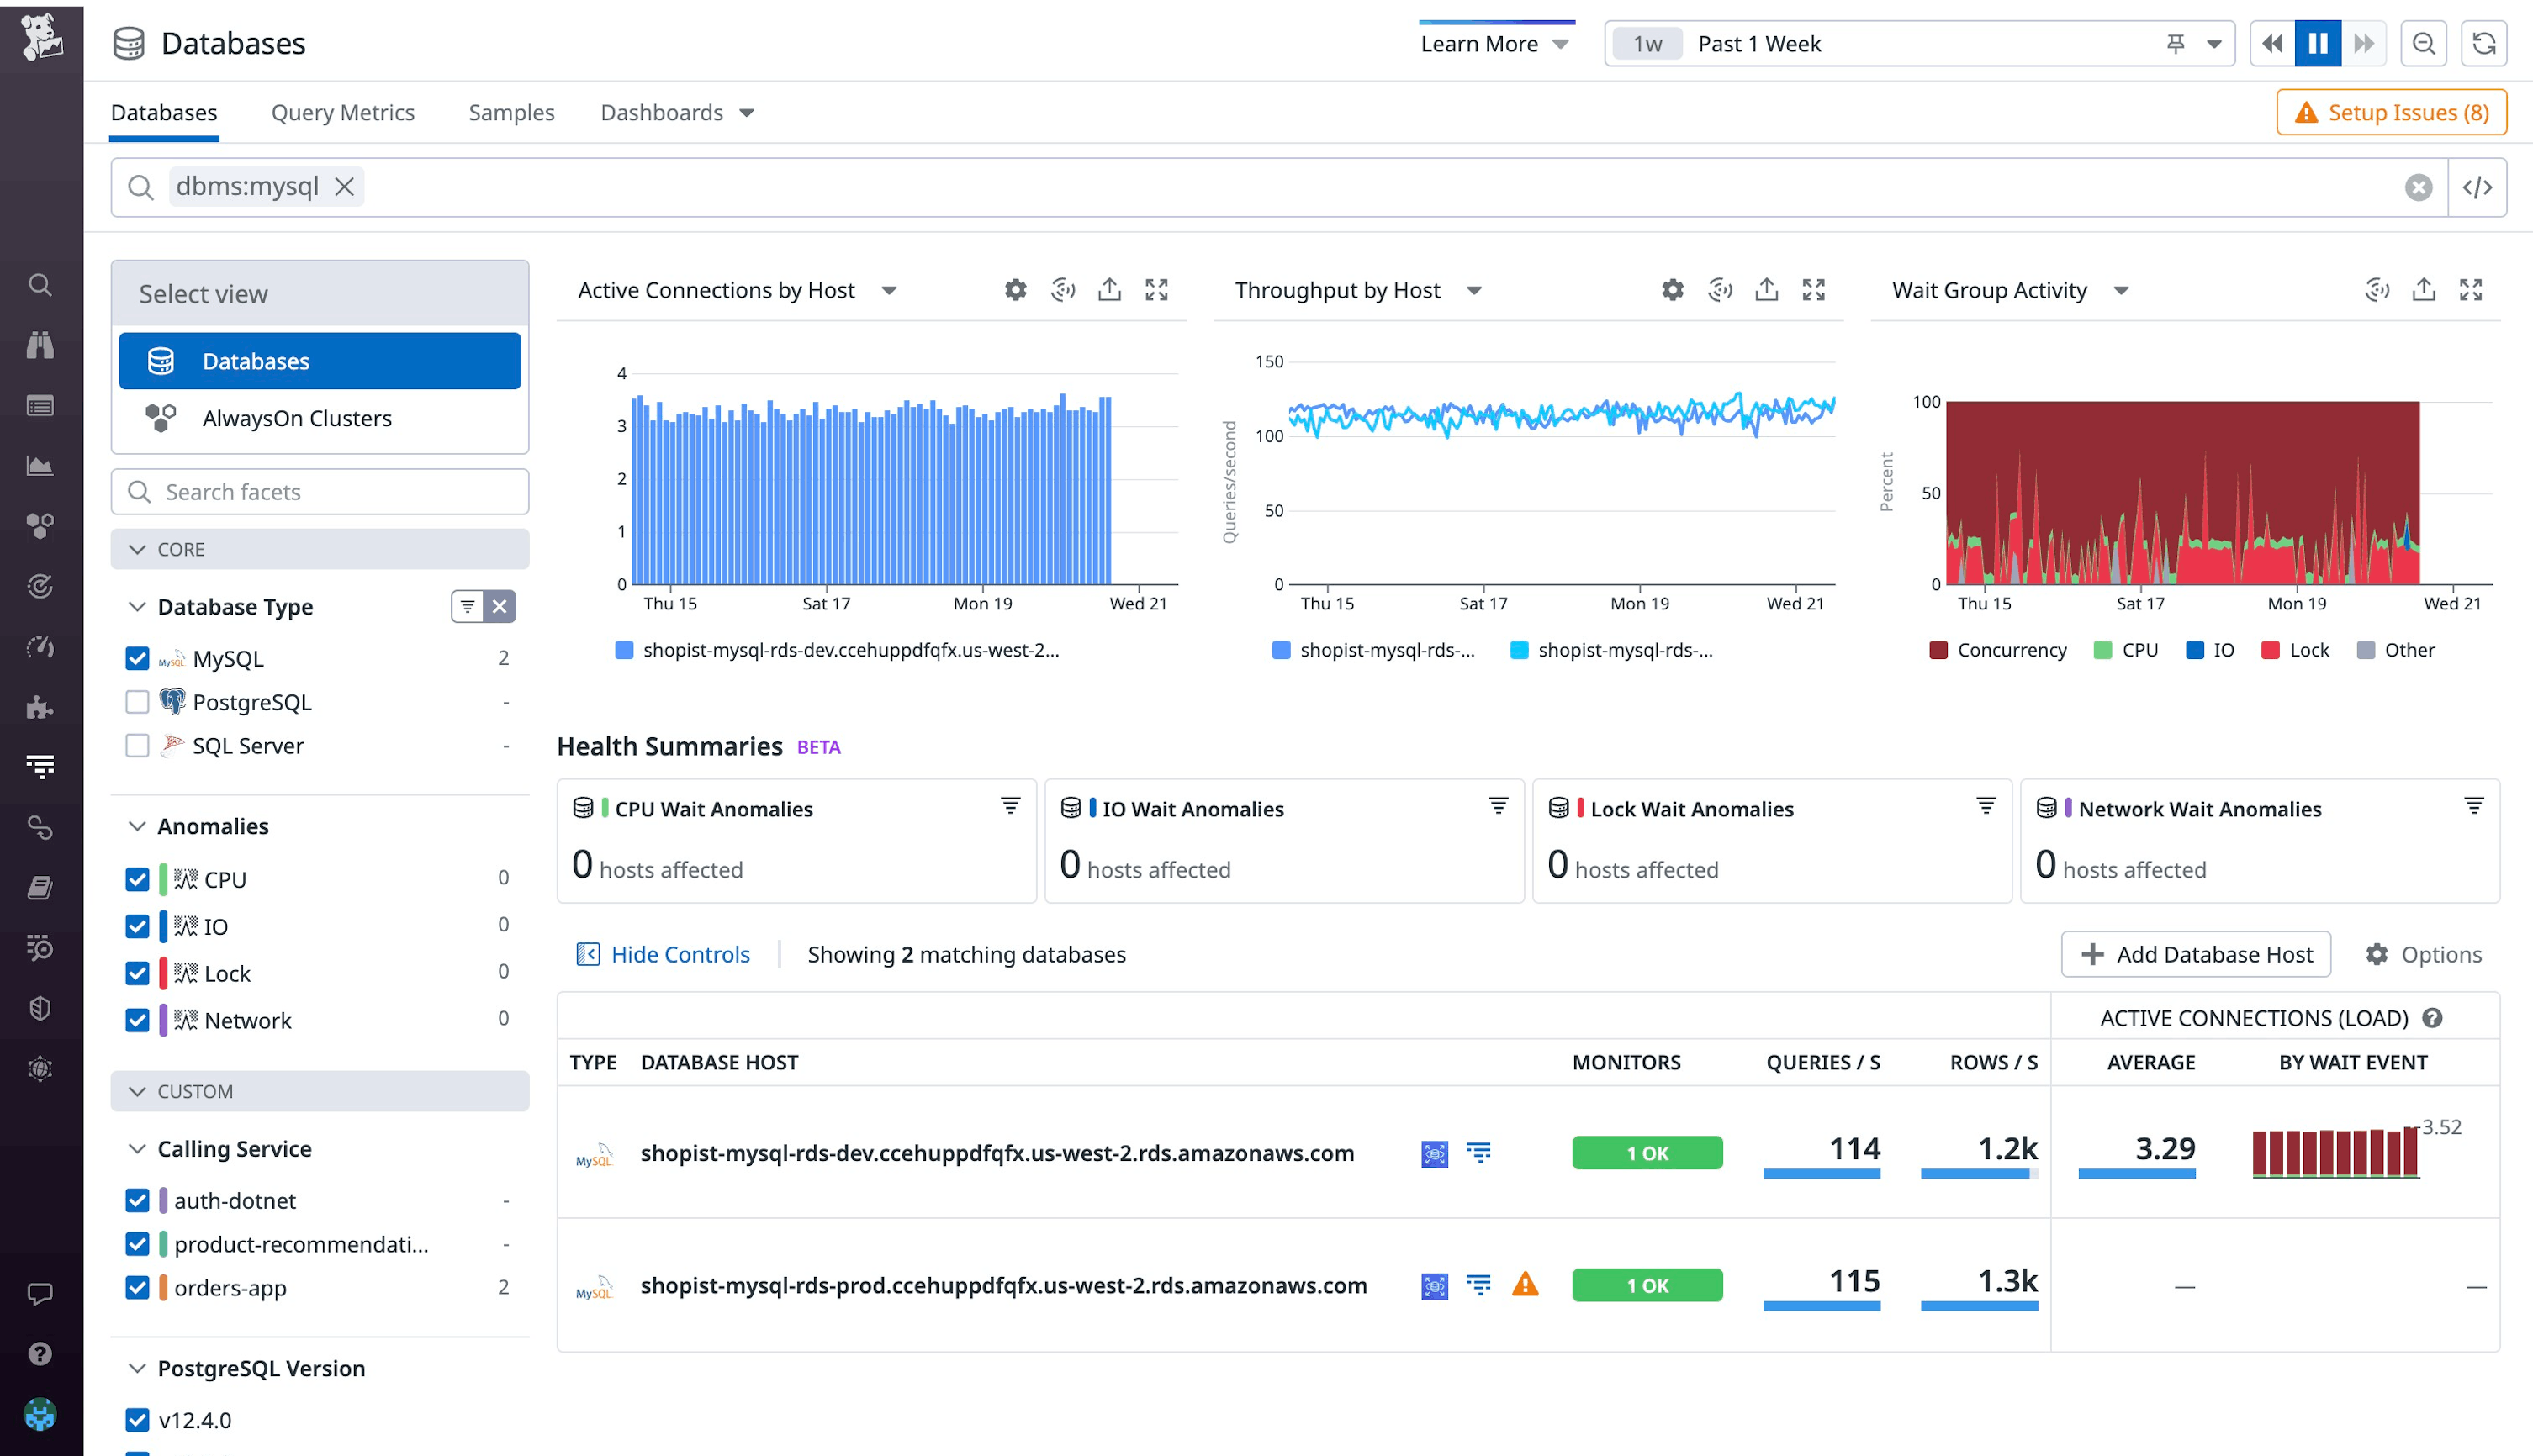
Task: Collapse the CORE facets section
Action: pyautogui.click(x=137, y=548)
